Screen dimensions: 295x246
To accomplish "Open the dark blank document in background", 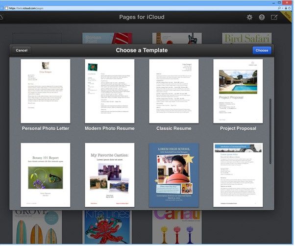I will pyautogui.click(x=37, y=38).
